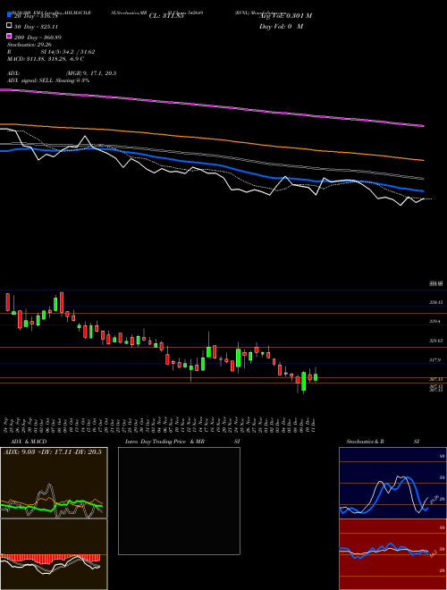The width and height of the screenshot is (447, 590).
Task: Click the 'ADX & MACD' panel title
Action: coord(29,442)
